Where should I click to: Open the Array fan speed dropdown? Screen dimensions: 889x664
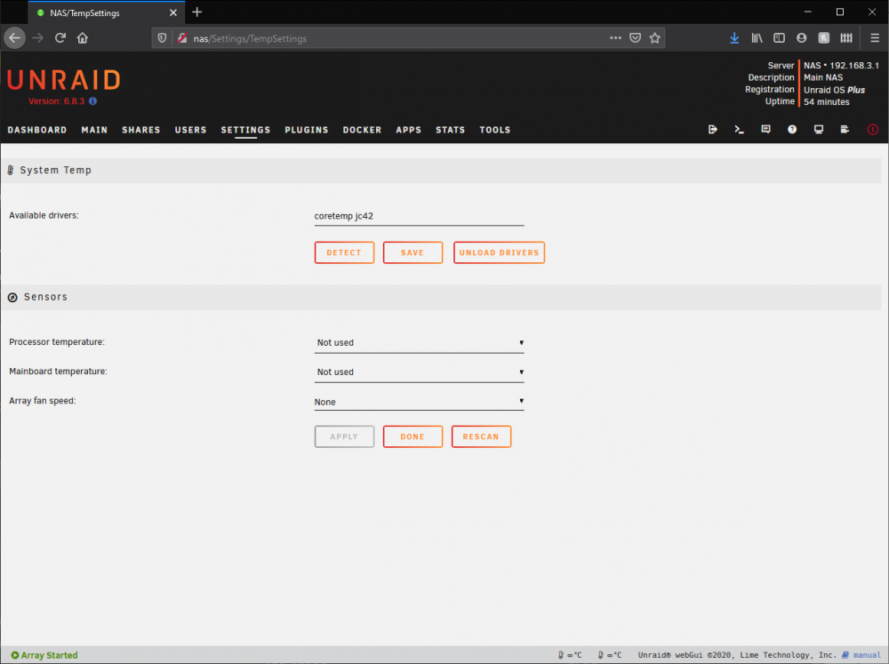pyautogui.click(x=419, y=402)
